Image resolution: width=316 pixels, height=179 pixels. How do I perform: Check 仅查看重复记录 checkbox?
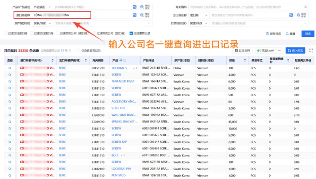coord(78,50)
